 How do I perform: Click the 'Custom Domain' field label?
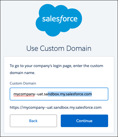coord(23,83)
